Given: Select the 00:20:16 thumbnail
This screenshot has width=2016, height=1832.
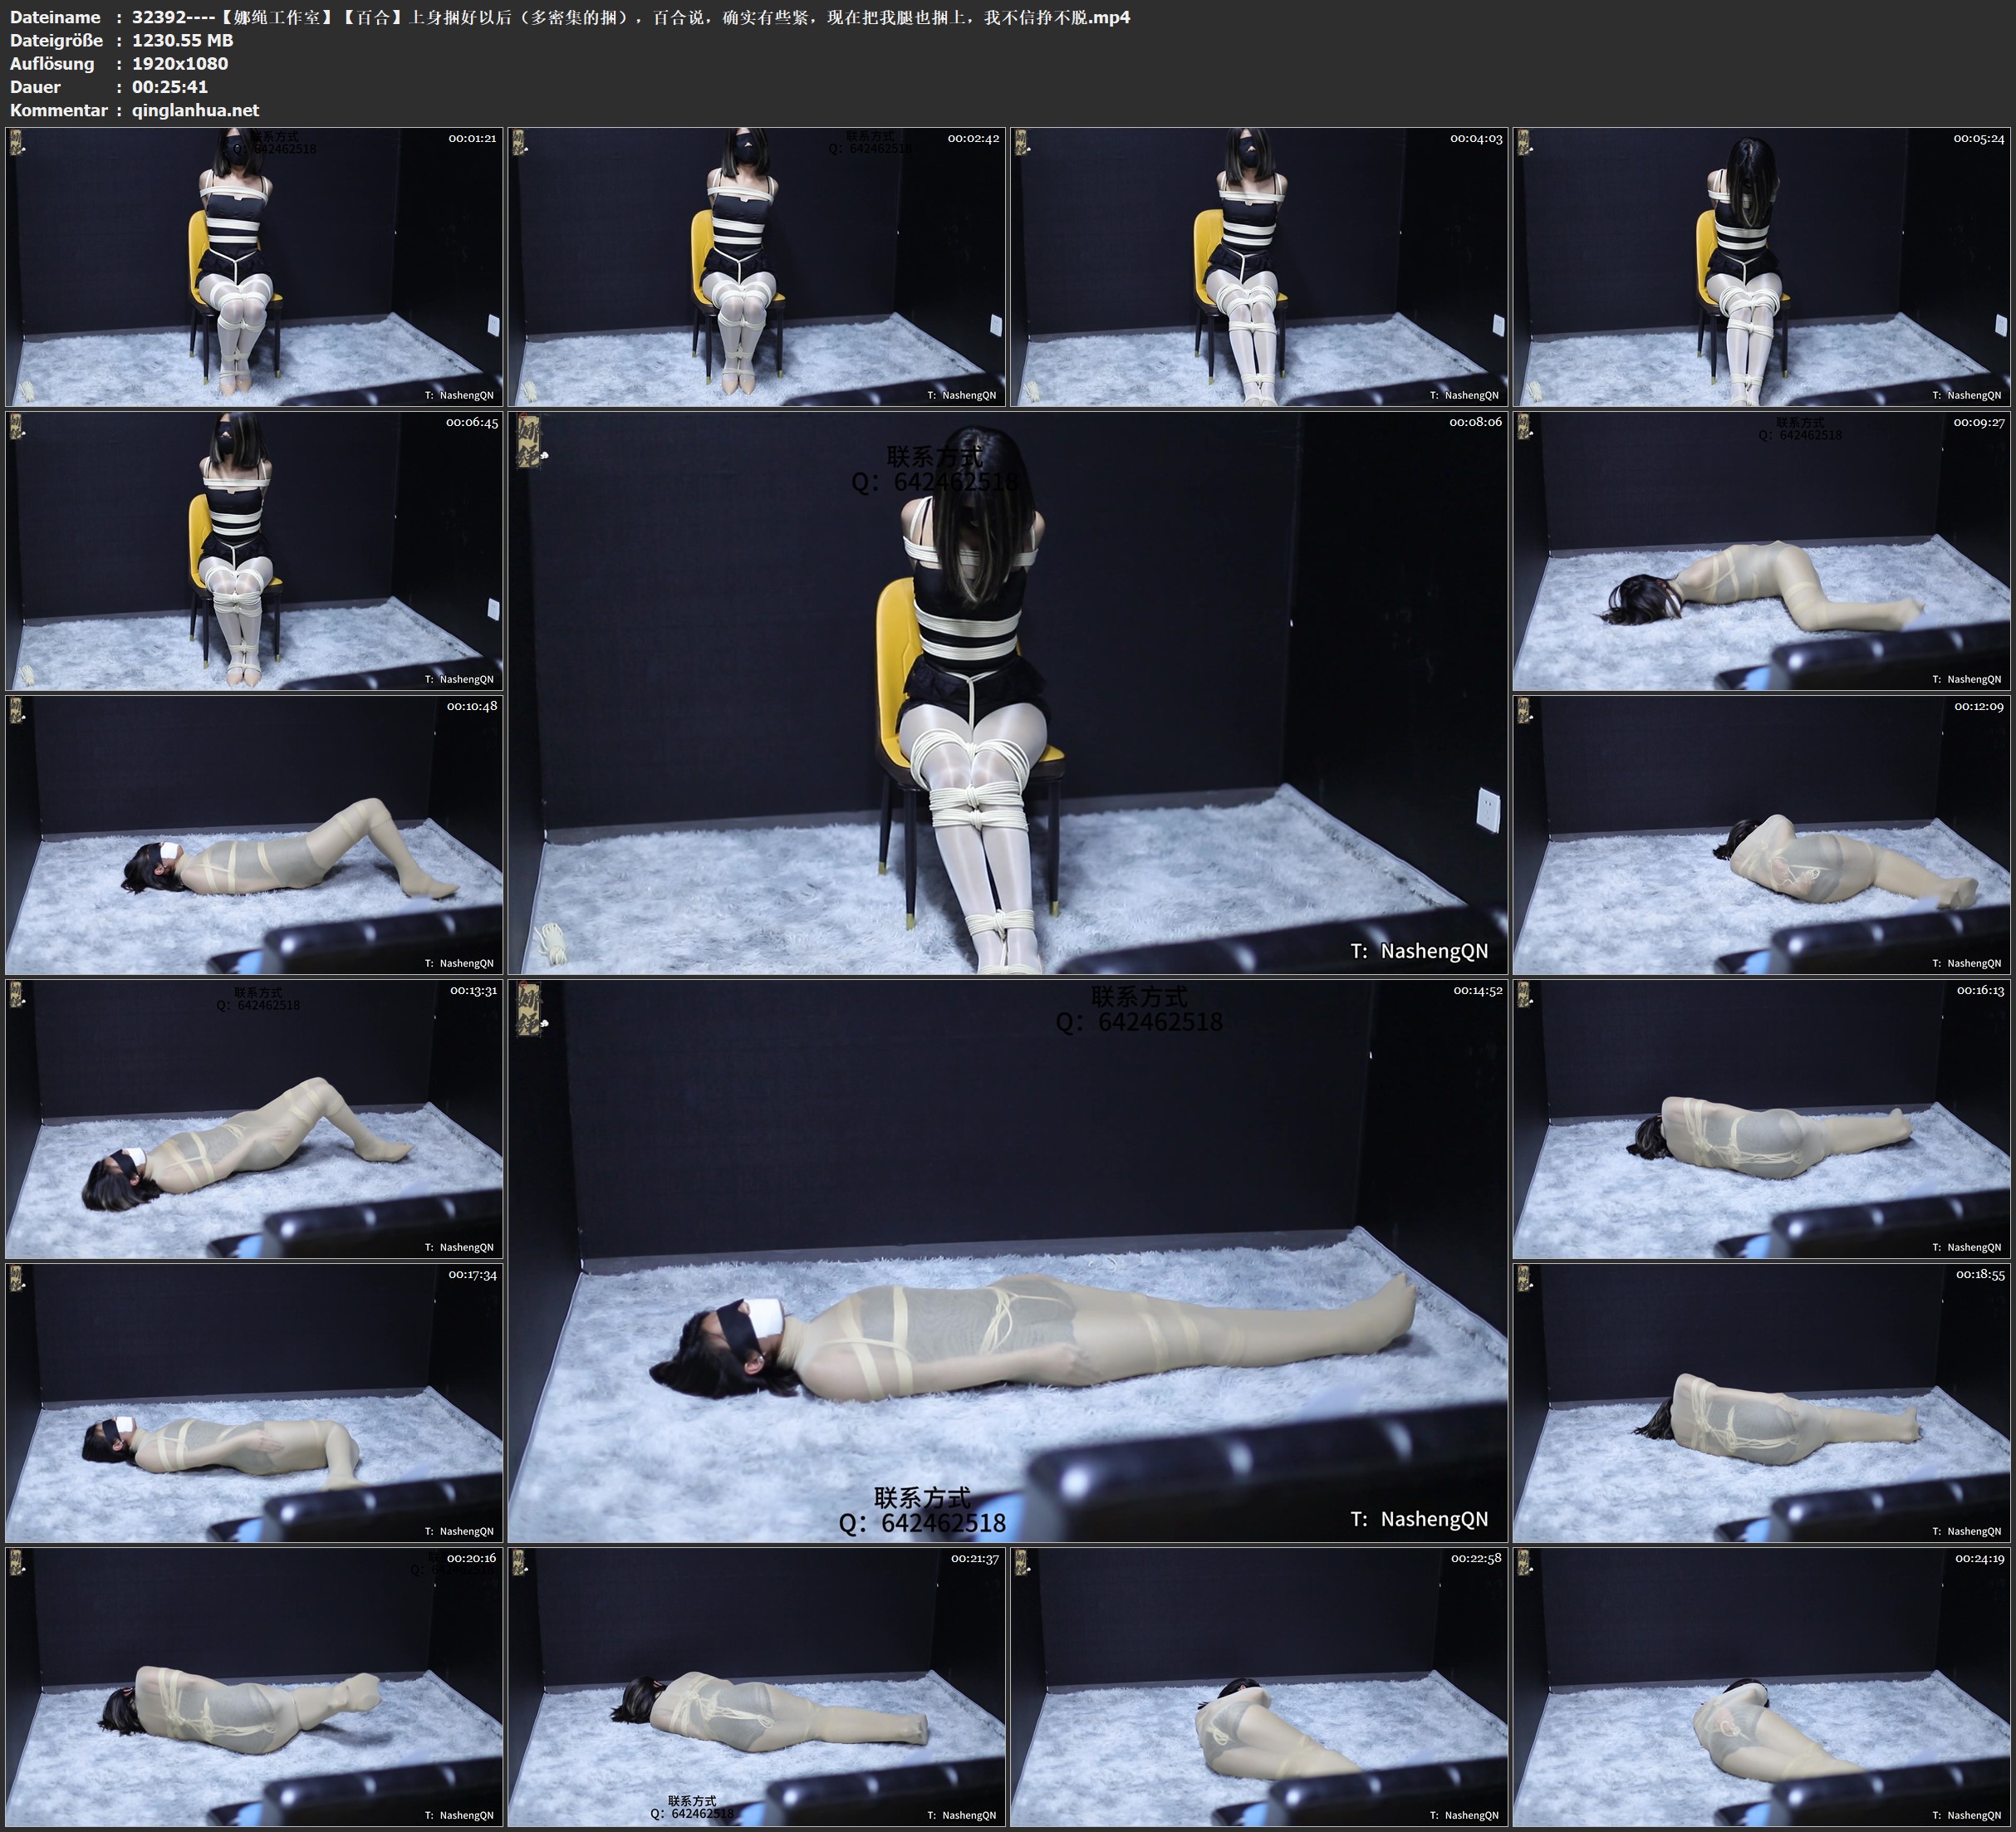Looking at the screenshot, I should tap(254, 1687).
